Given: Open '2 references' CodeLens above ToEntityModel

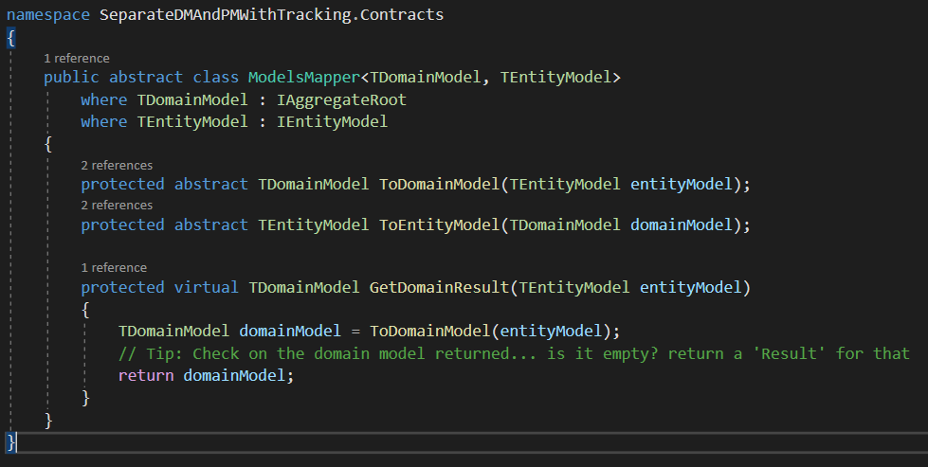Looking at the screenshot, I should point(117,206).
